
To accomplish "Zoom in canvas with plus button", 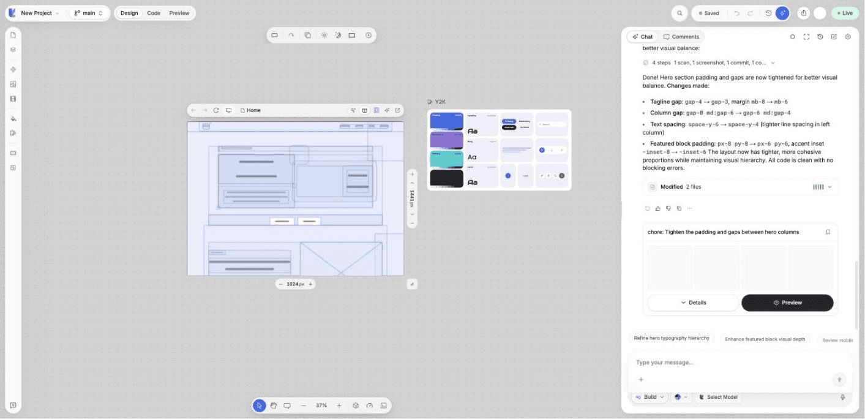I will click(339, 406).
